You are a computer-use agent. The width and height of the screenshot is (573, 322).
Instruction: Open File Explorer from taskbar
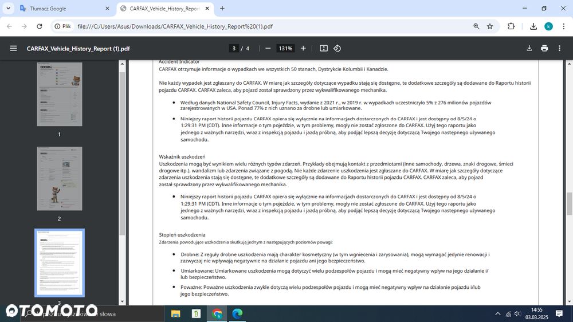pyautogui.click(x=176, y=313)
